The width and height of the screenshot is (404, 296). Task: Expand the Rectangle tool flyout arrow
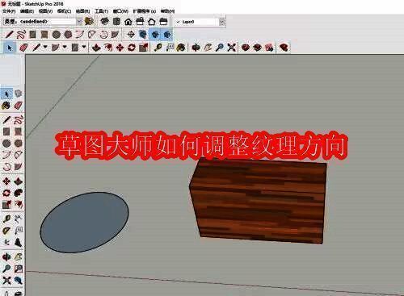click(84, 47)
